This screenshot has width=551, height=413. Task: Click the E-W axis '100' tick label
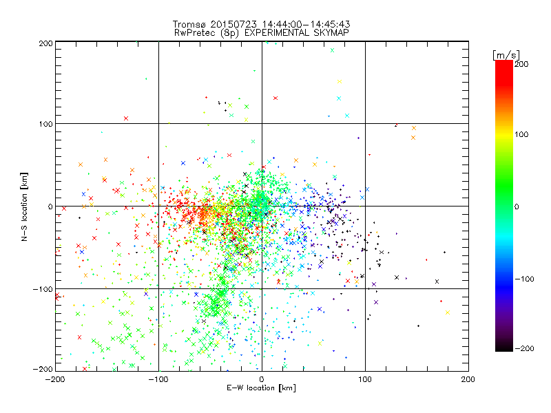pos(365,379)
